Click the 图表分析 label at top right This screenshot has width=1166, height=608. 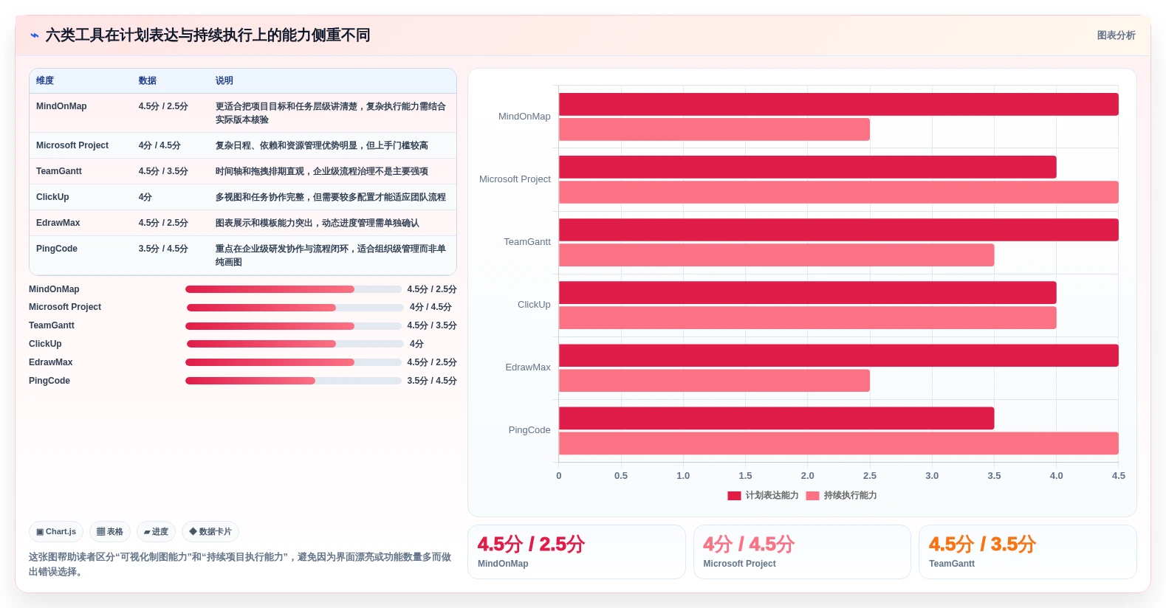1116,35
